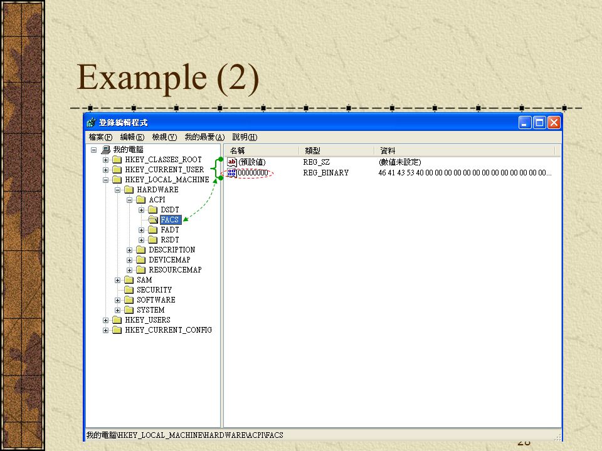Expand the RESOURCEMAP node
The width and height of the screenshot is (602, 451).
point(129,270)
